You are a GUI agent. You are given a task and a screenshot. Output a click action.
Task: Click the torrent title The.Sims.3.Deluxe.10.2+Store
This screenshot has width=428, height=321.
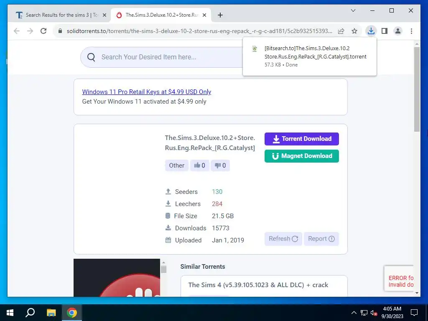pos(210,143)
